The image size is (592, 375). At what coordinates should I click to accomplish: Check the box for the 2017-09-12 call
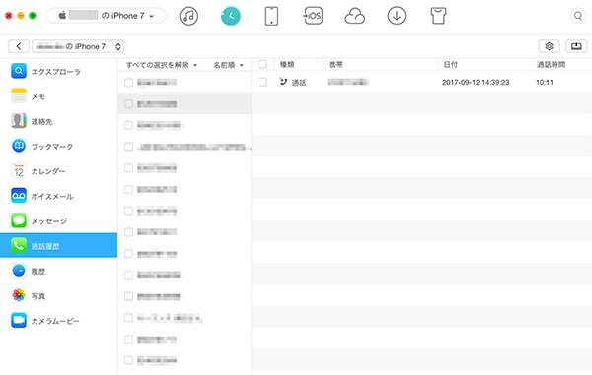coord(262,82)
